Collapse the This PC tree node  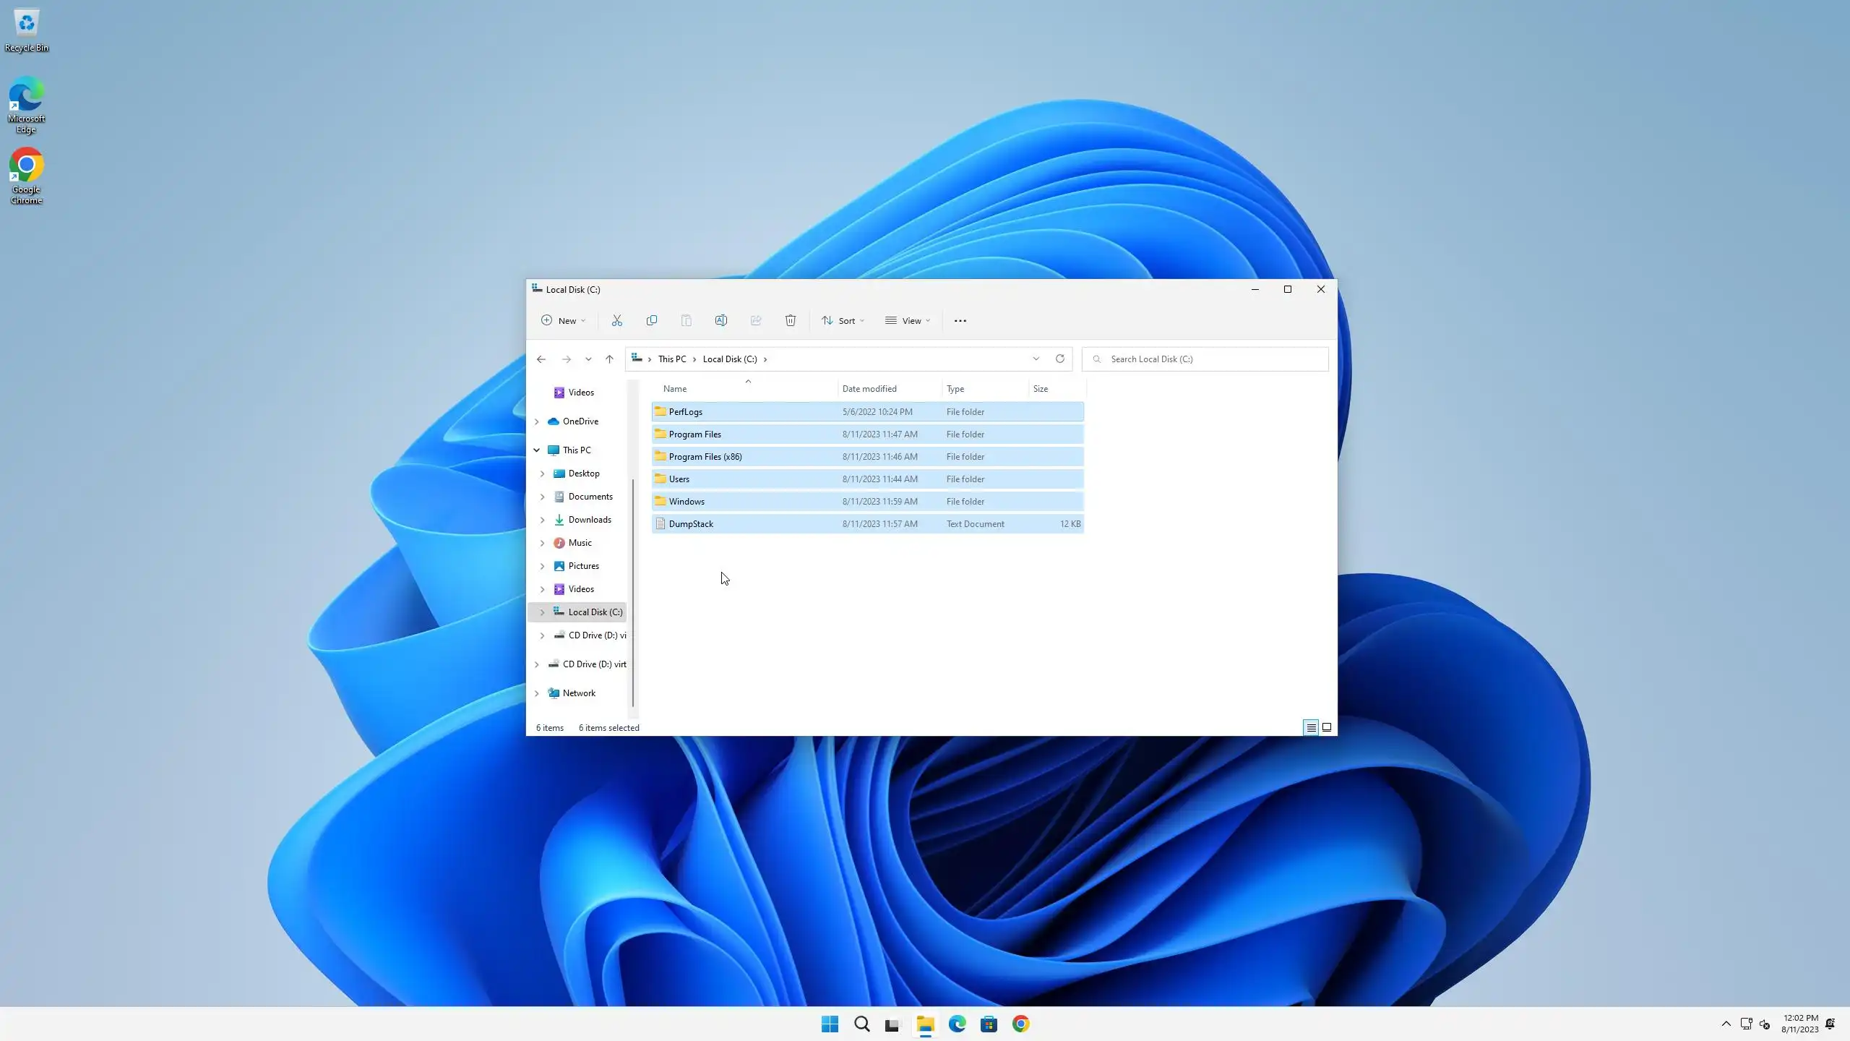click(537, 450)
